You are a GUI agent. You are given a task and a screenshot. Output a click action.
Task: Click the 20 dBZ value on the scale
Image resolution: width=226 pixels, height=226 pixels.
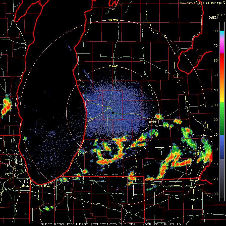(216, 120)
